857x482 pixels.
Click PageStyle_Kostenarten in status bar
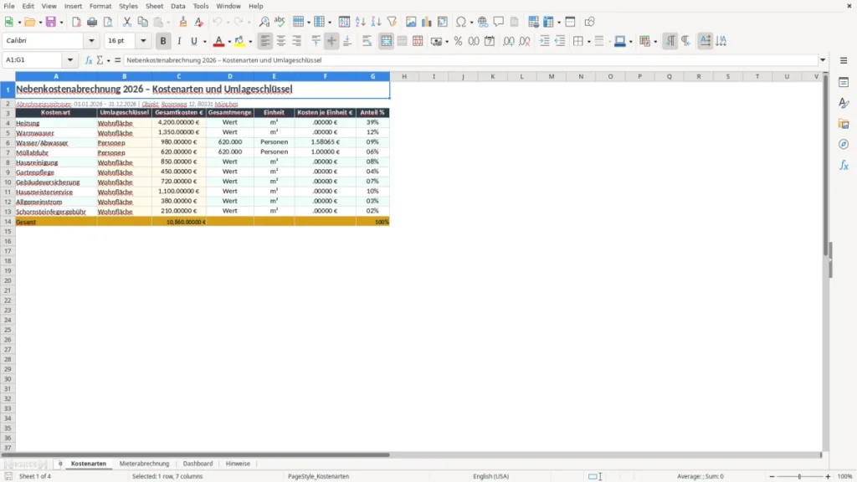click(x=318, y=476)
